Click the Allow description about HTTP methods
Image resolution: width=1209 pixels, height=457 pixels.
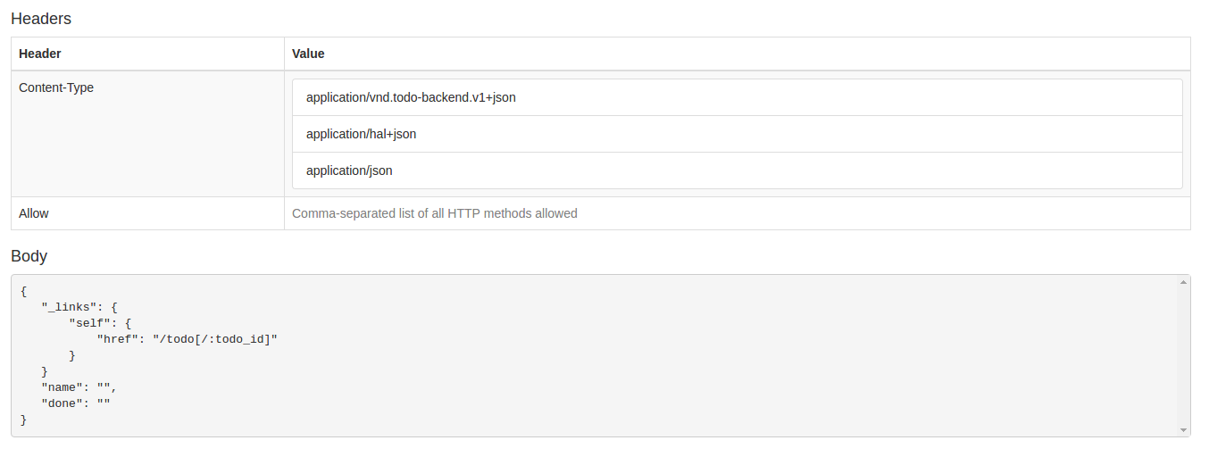click(x=435, y=213)
